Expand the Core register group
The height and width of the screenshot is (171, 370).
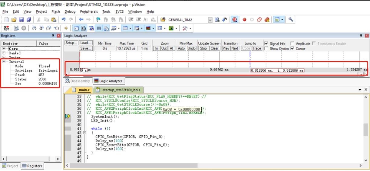point(4,49)
